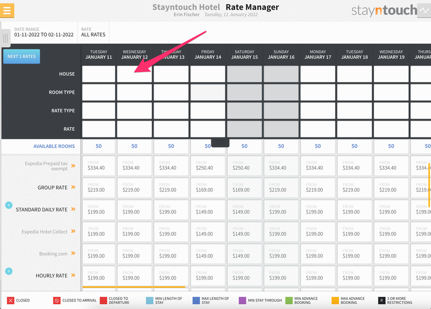Image resolution: width=431 pixels, height=309 pixels.
Task: Click Room Type cell for January 19
Action: point(391,92)
